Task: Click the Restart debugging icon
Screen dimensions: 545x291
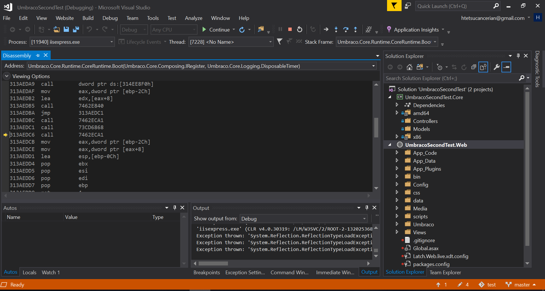Action: tap(300, 30)
